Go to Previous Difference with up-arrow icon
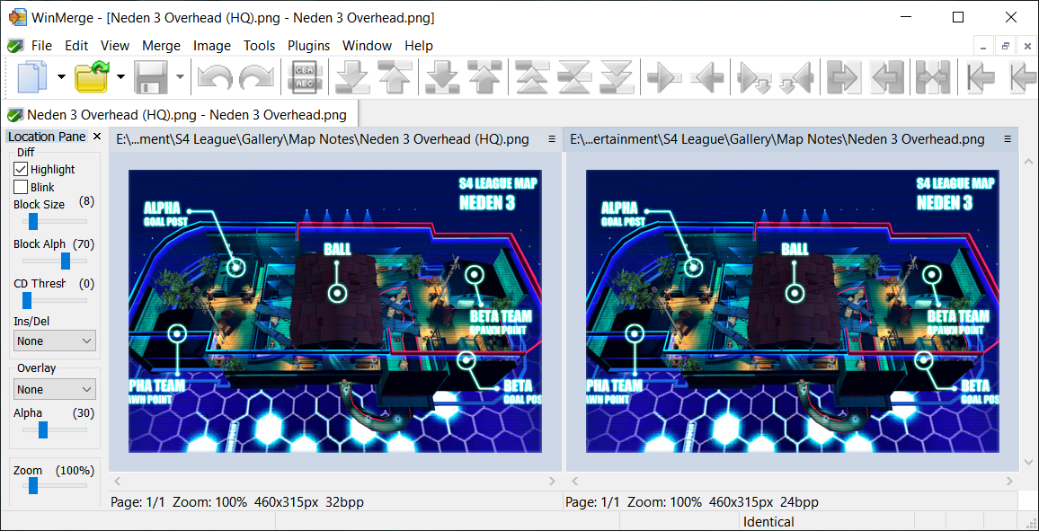Viewport: 1039px width, 531px height. [x=395, y=77]
